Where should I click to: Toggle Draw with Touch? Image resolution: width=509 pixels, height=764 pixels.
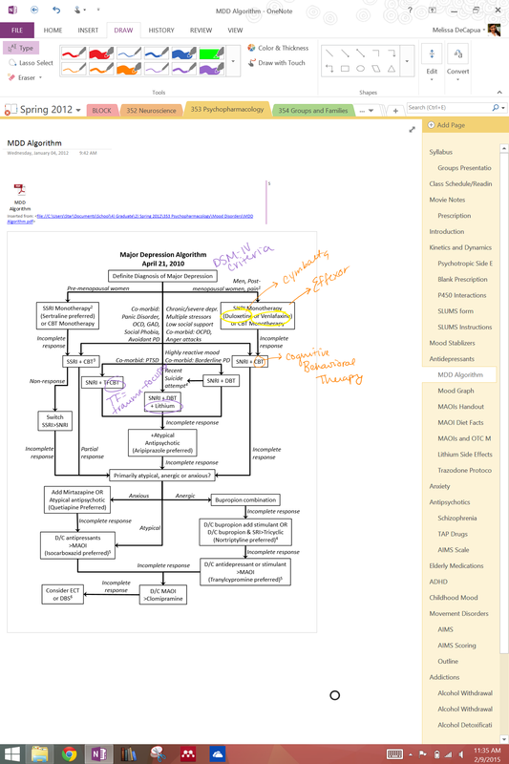pos(276,63)
